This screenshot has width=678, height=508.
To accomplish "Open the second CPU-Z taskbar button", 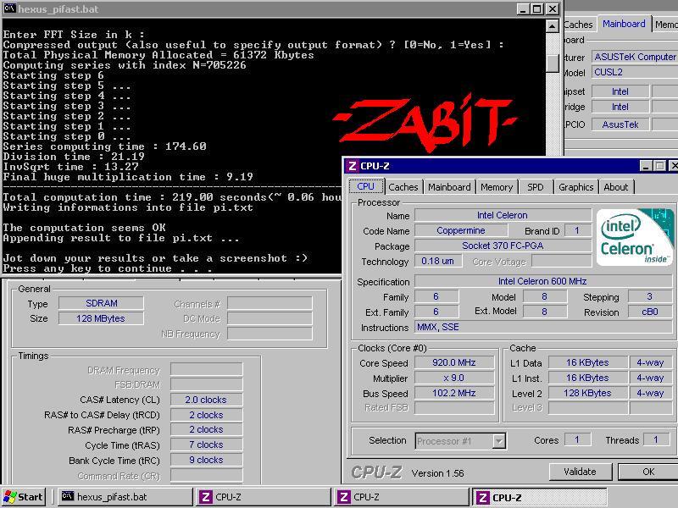I will tap(402, 497).
